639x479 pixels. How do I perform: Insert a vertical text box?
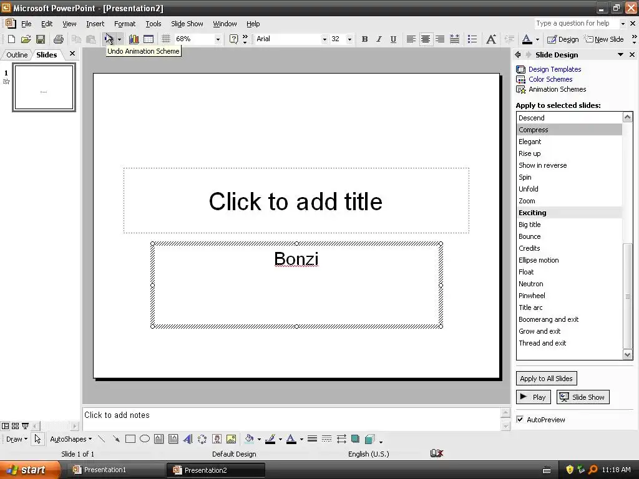173,439
